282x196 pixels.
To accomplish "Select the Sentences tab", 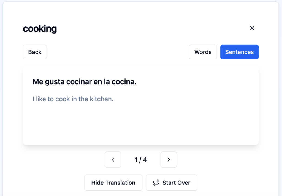I will click(239, 52).
